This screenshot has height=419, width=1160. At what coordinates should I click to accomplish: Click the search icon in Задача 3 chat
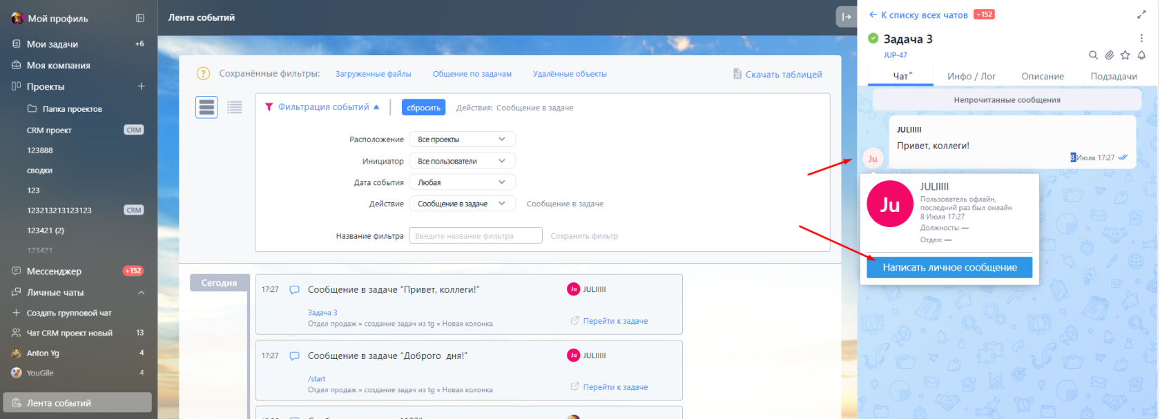pyautogui.click(x=1093, y=55)
